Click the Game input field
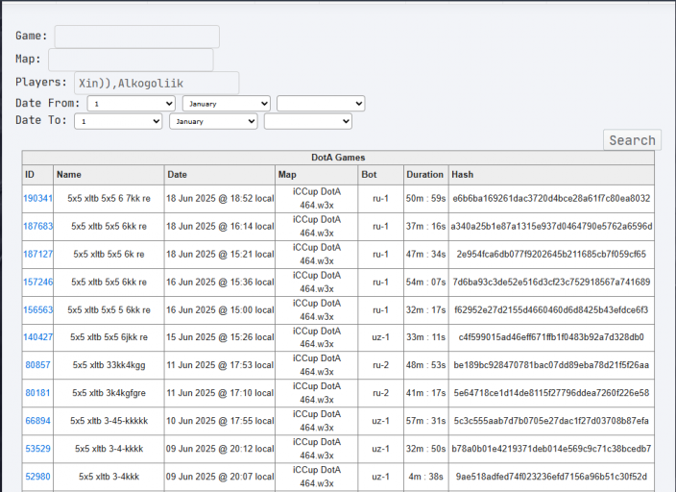 (x=136, y=37)
